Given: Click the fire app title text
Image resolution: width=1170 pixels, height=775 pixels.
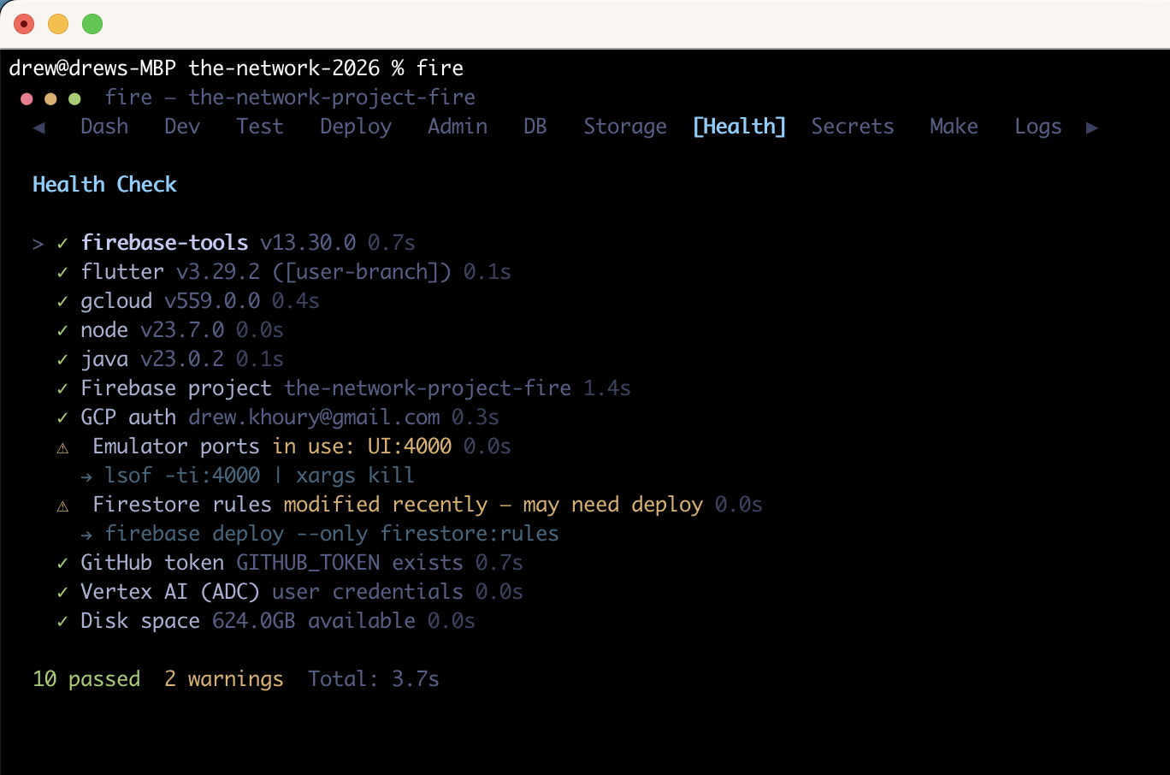Looking at the screenshot, I should [290, 98].
